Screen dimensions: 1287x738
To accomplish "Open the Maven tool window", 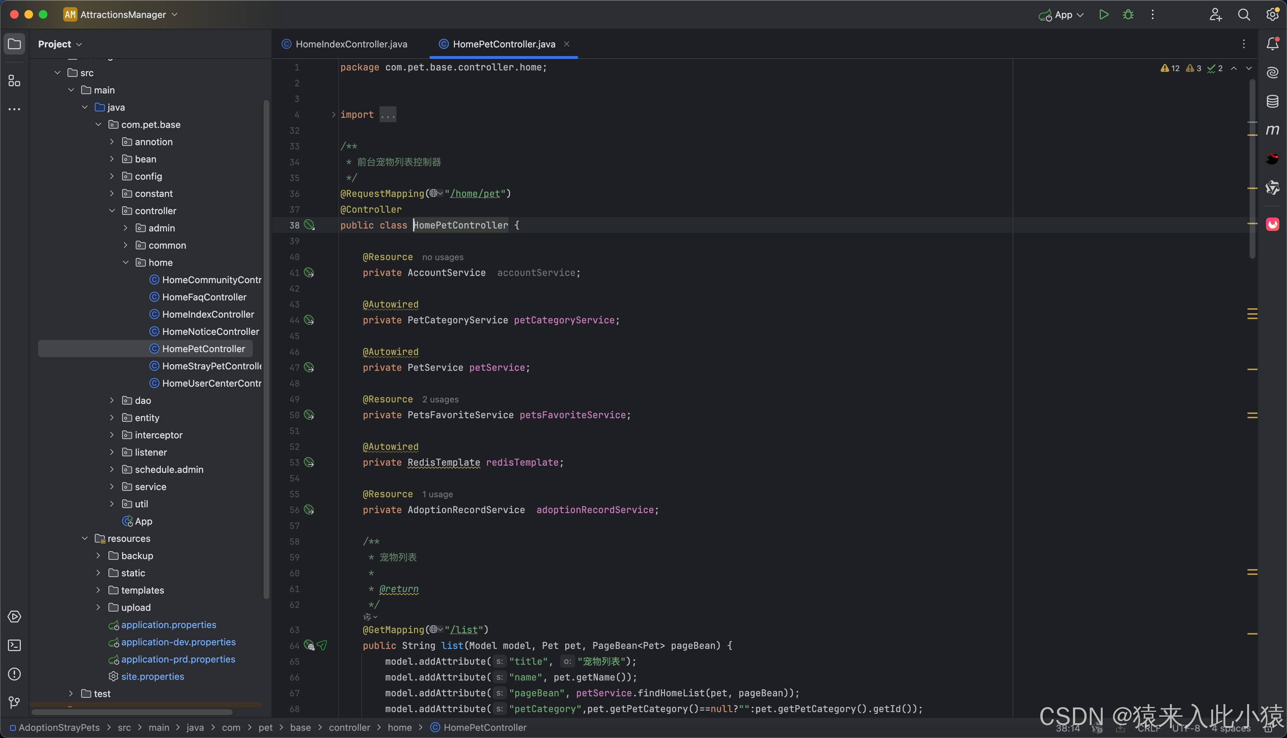I will pyautogui.click(x=1272, y=130).
